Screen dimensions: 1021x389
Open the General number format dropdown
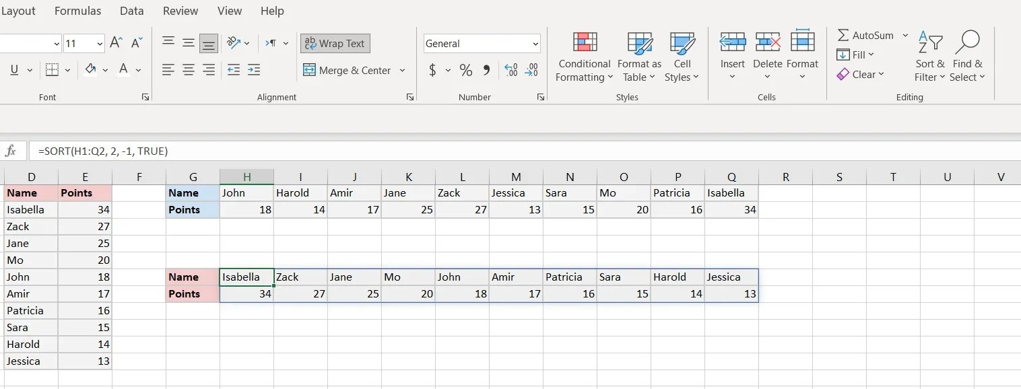click(x=534, y=44)
